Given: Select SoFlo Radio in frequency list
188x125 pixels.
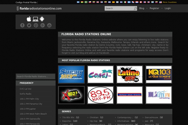Looking at the screenshot, I should pos(25,94).
